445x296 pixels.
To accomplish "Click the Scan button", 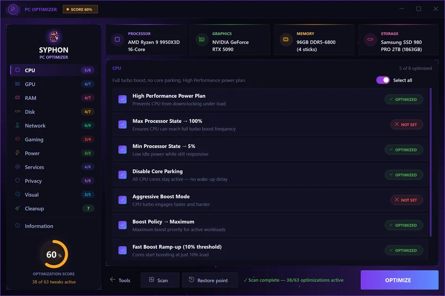I will tap(160, 280).
